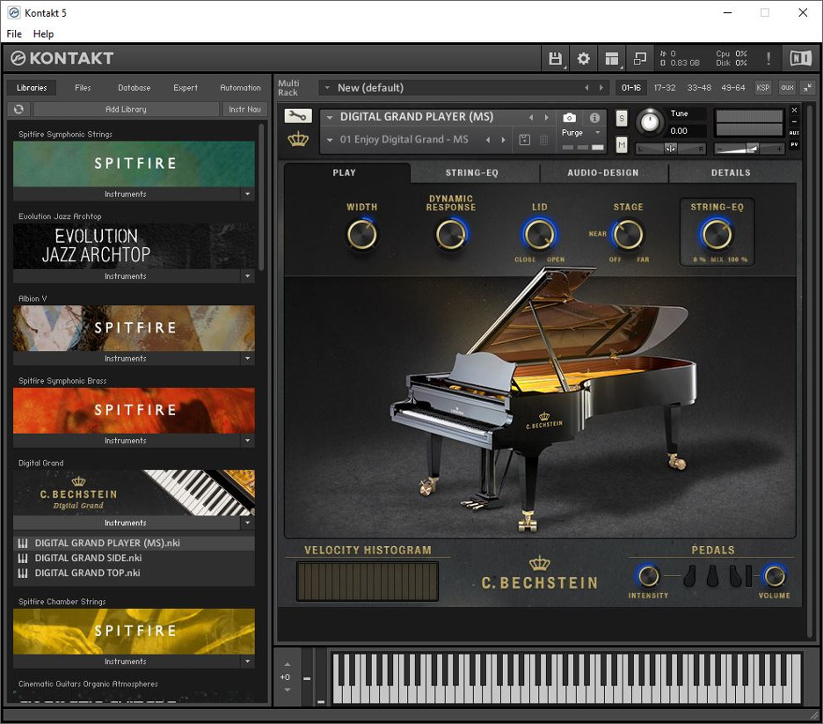This screenshot has height=724, width=823.
Task: Select MIDI page 17-32
Action: click(x=665, y=88)
